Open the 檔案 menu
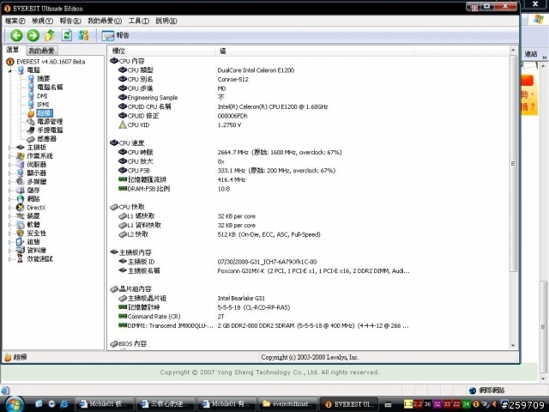The image size is (549, 412). click(15, 21)
